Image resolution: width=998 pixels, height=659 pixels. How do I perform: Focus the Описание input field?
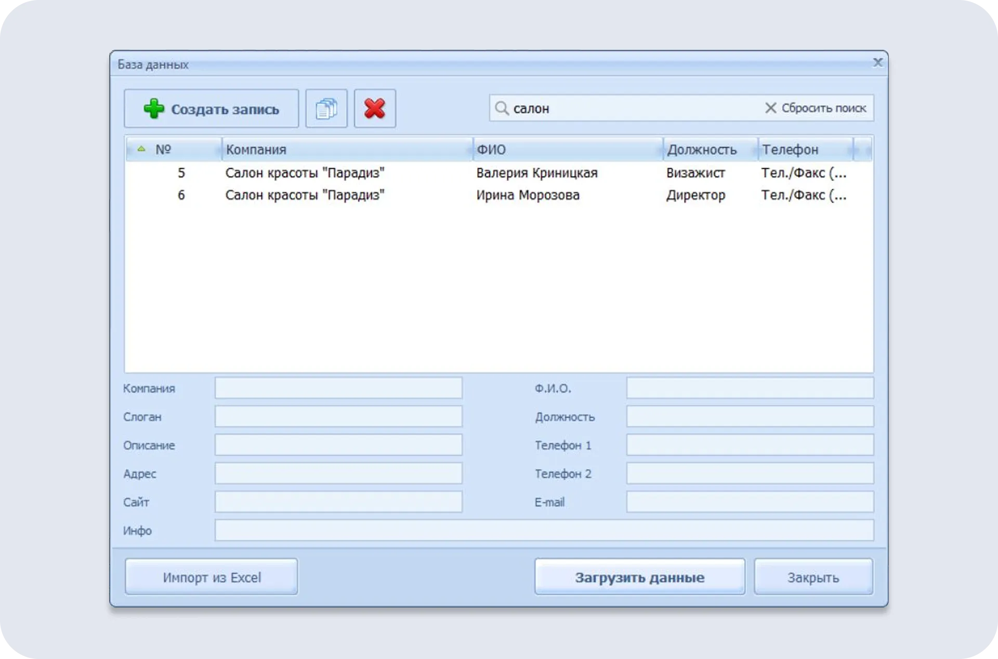point(338,445)
